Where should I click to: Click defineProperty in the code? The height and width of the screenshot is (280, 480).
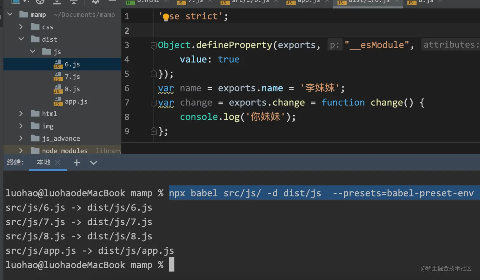click(234, 45)
